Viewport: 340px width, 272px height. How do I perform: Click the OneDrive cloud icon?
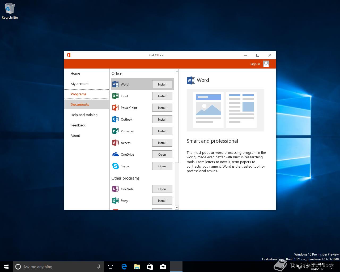pos(115,154)
